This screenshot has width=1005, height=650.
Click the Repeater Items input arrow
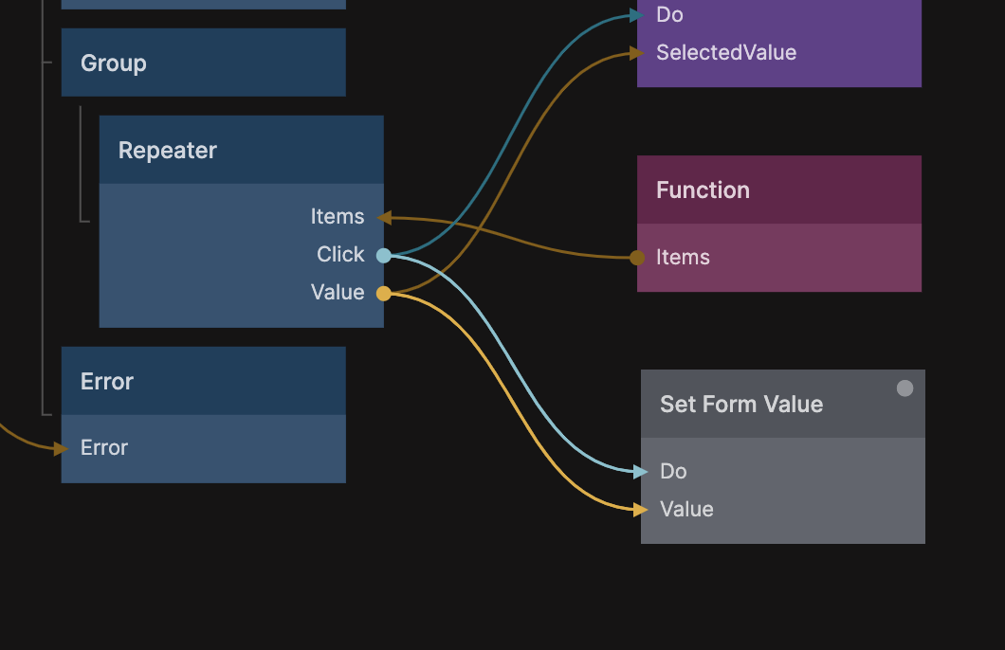pos(384,217)
